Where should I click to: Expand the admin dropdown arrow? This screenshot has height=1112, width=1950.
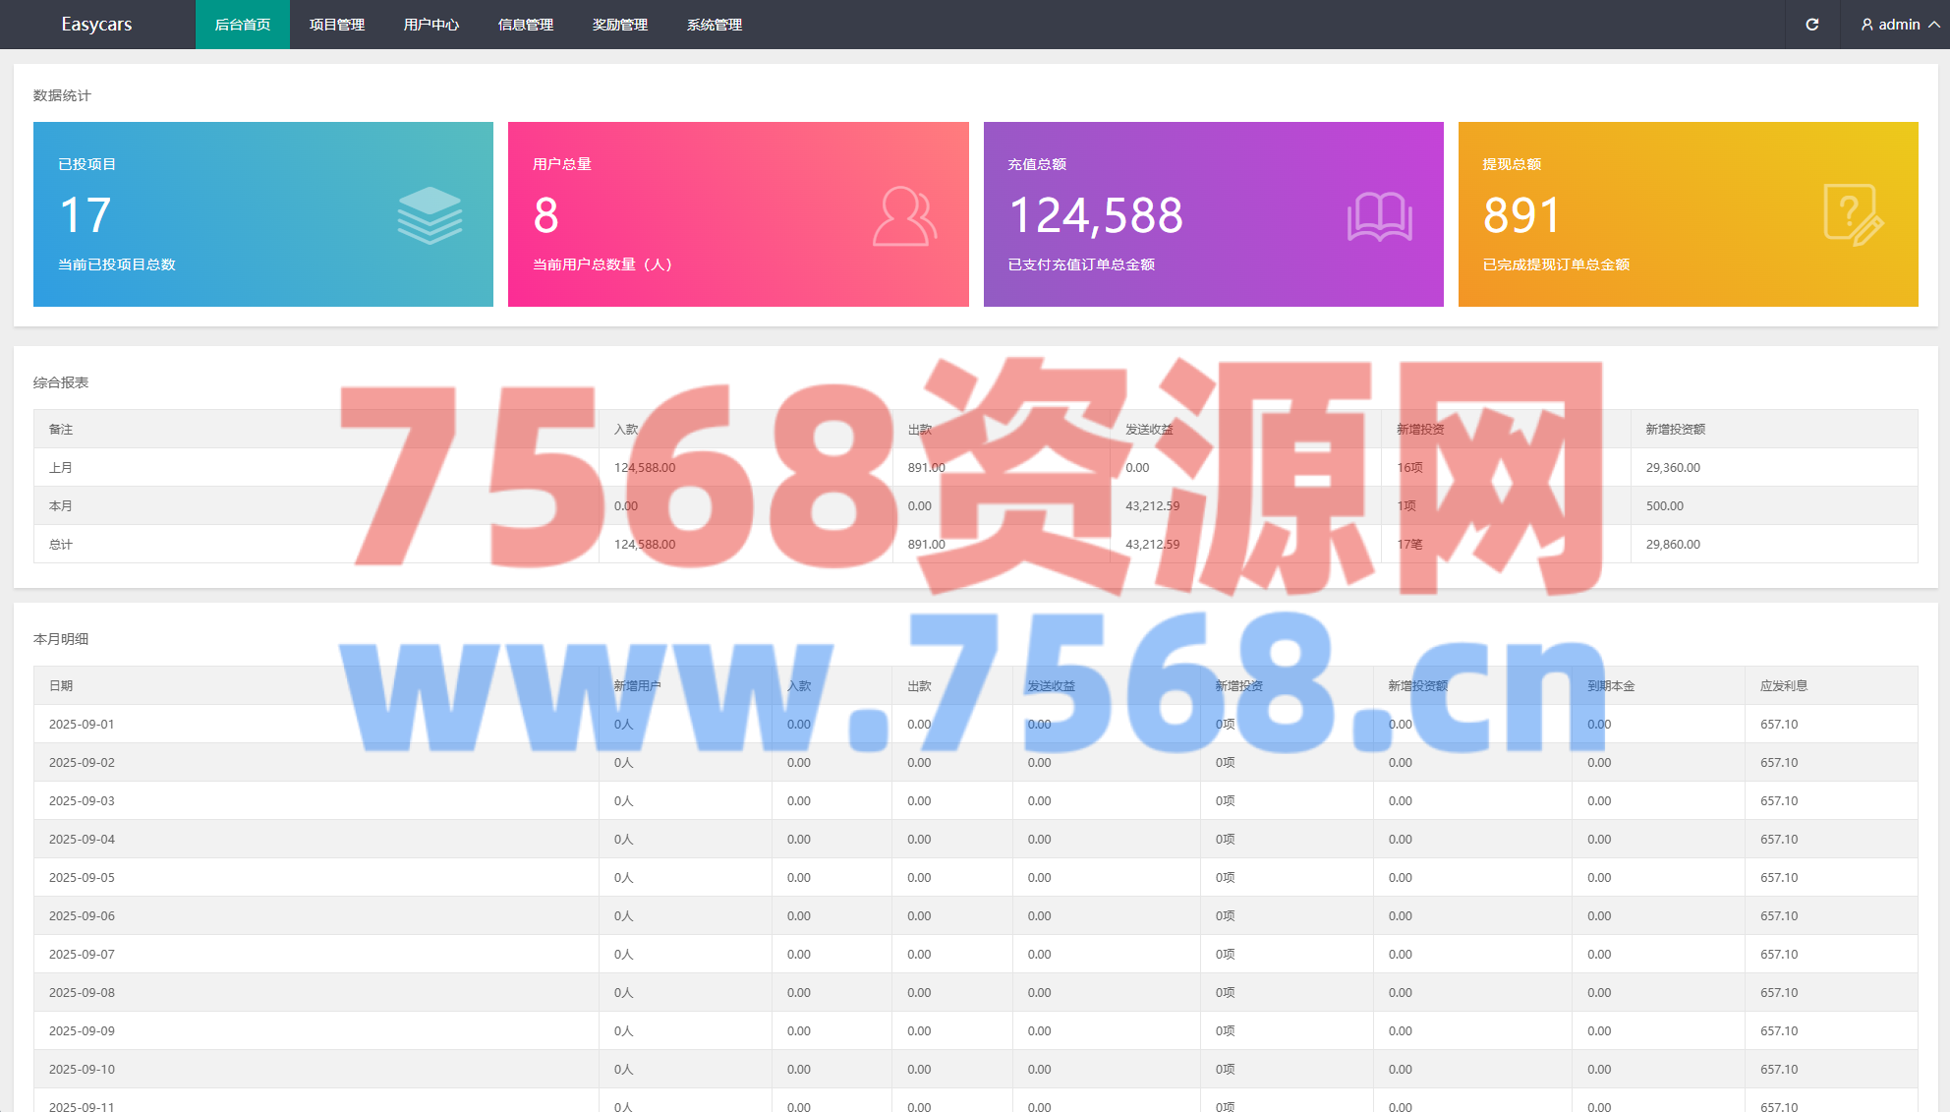1933,25
